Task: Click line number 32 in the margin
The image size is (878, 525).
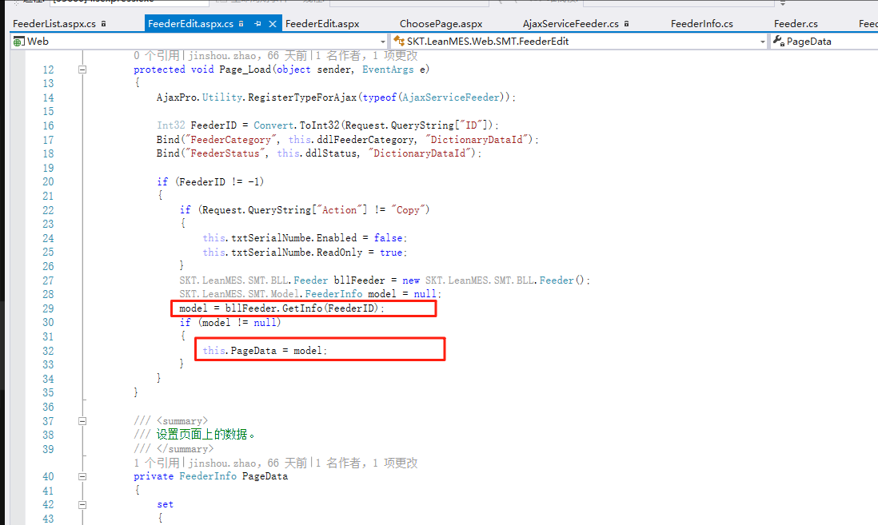Action: (48, 351)
